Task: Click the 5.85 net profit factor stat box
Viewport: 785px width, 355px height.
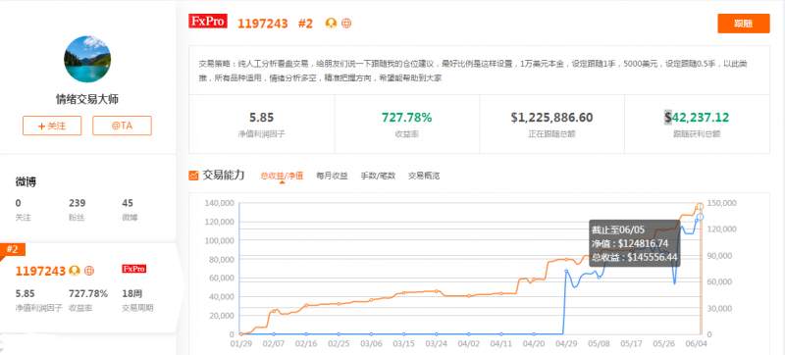Action: point(262,124)
